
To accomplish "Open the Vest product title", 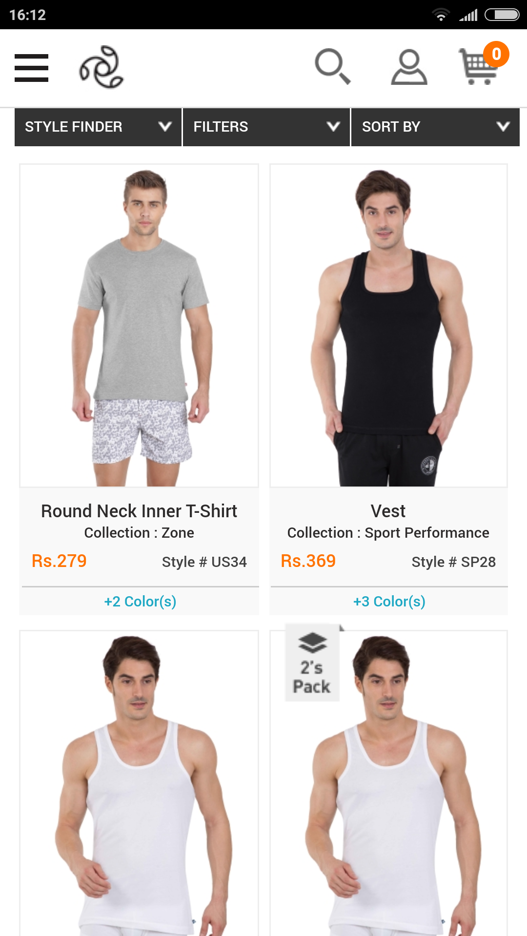I will (388, 511).
